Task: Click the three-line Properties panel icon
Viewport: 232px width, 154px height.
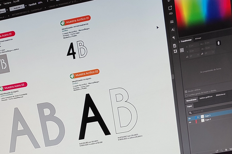Action: 172,22
